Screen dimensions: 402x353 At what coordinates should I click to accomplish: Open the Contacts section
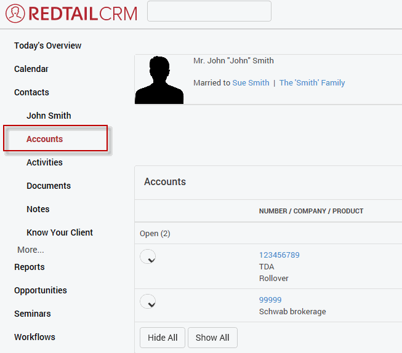[31, 92]
